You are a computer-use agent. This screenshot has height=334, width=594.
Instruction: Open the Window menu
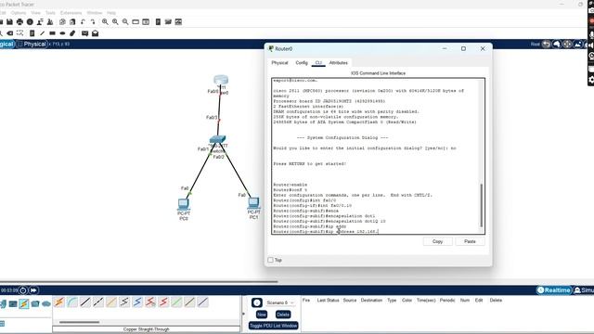(x=95, y=13)
